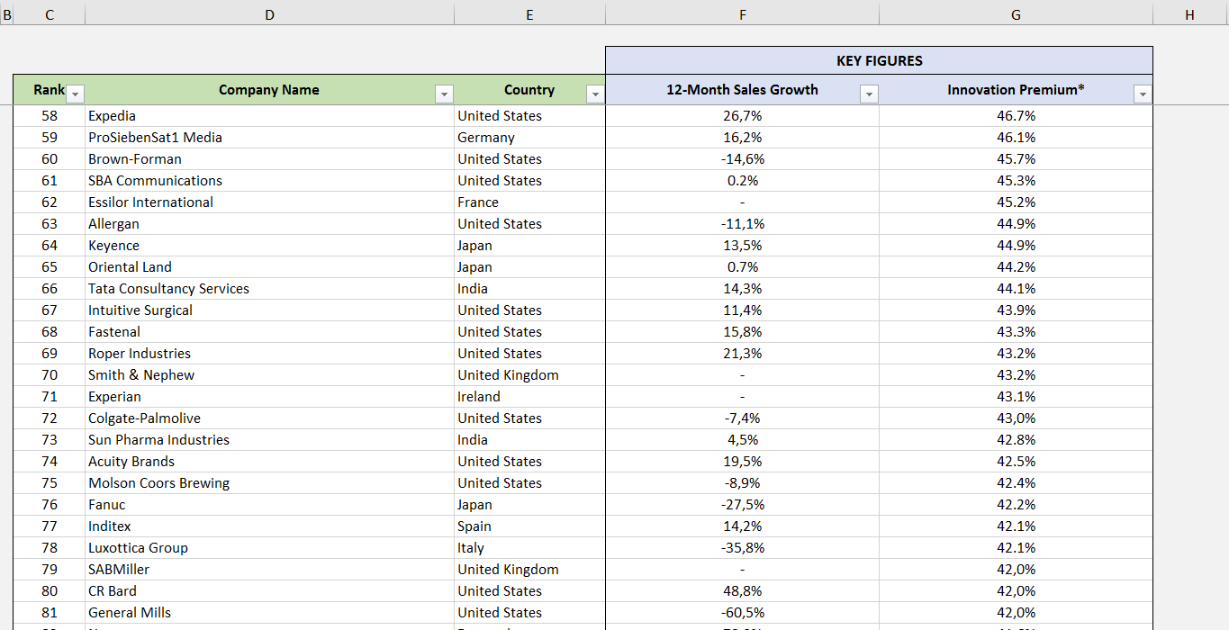The image size is (1229, 630).
Task: Select the Colgate-Palmolive cell
Action: tap(270, 418)
